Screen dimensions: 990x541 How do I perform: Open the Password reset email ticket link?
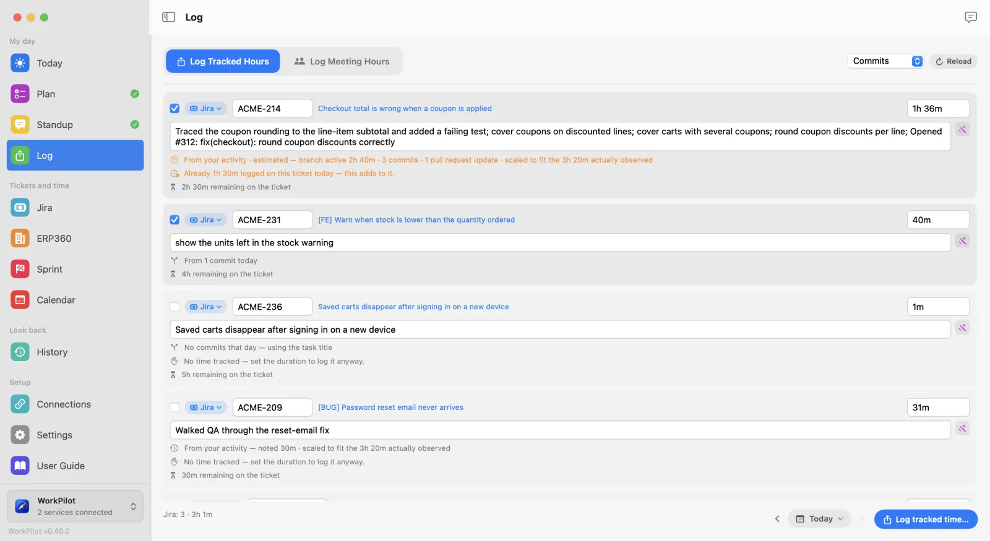(x=390, y=407)
